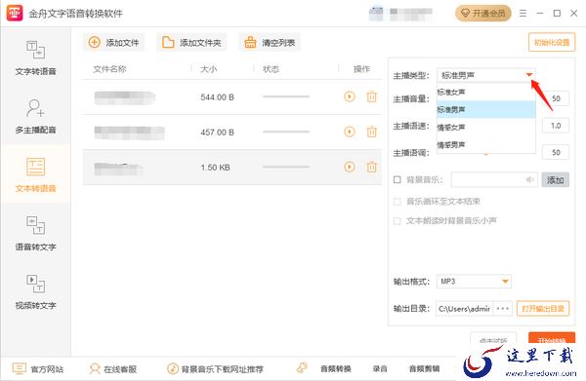Play preview for the 1.50 KB file
Screen dimensions: 586x381
point(350,167)
